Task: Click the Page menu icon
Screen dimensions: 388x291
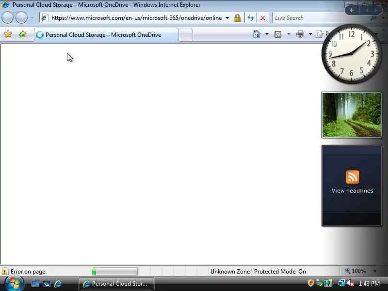Action: pyautogui.click(x=319, y=34)
